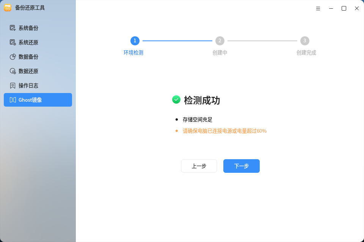The height and width of the screenshot is (242, 364).
Task: View the 操作日志 page
Action: [38, 85]
